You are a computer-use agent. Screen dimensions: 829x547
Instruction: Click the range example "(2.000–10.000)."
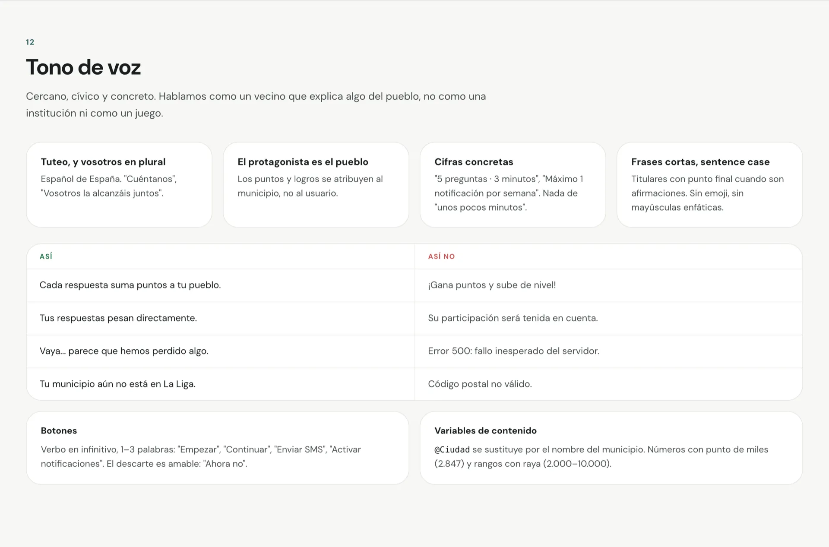click(577, 464)
